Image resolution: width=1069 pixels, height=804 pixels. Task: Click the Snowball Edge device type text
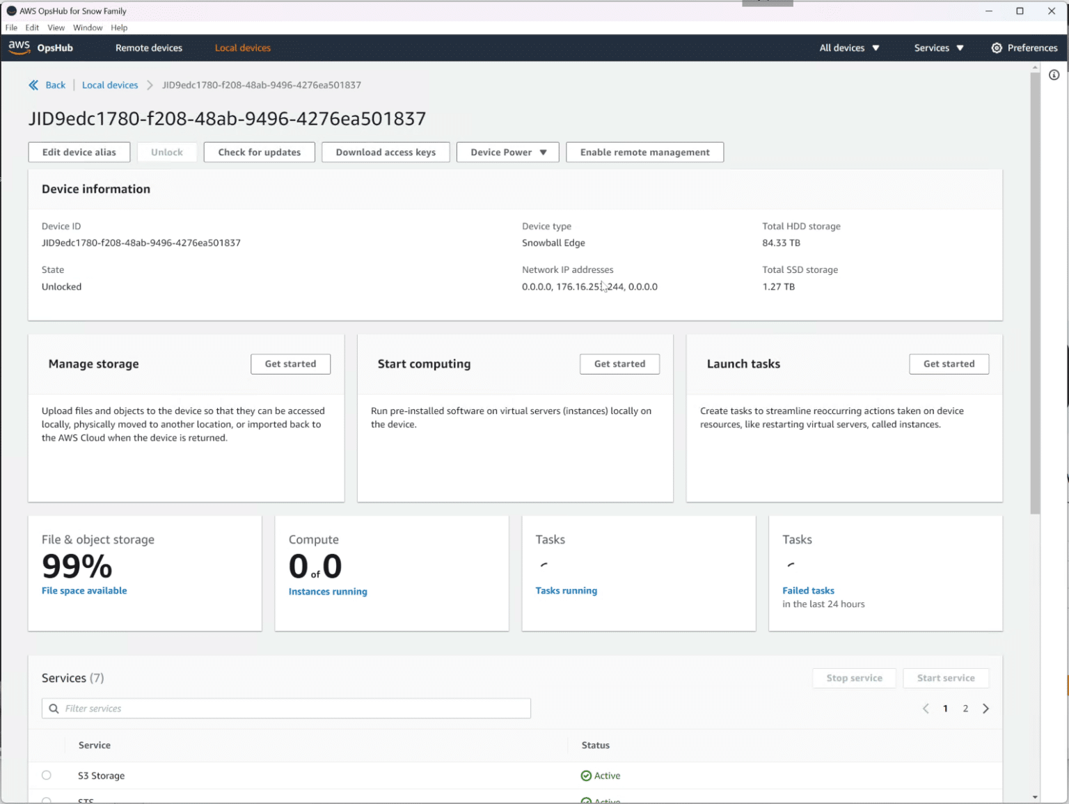click(553, 243)
